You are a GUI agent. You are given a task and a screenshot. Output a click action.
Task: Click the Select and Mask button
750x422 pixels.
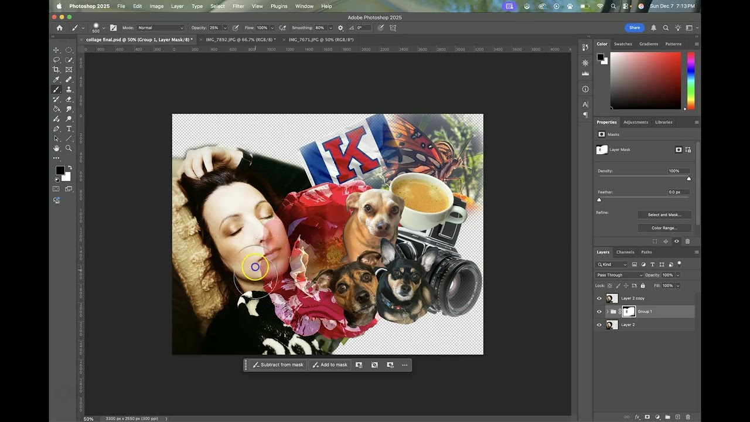coord(664,215)
